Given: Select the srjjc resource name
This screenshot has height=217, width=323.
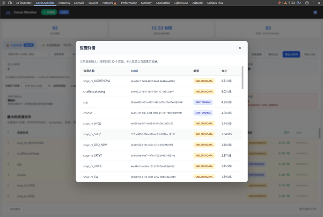Looking at the screenshot, I should pos(86,102).
